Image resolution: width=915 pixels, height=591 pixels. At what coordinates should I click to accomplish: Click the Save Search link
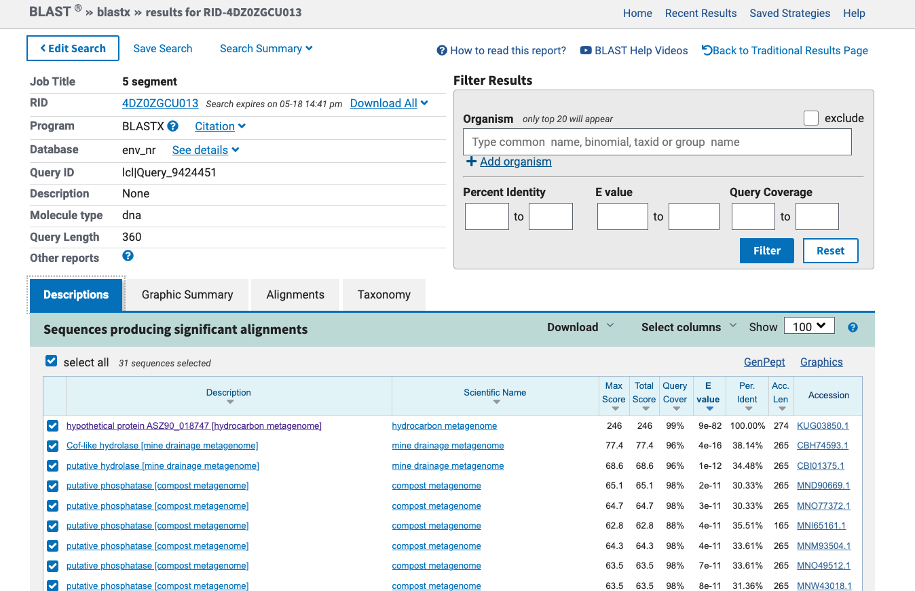click(x=163, y=48)
